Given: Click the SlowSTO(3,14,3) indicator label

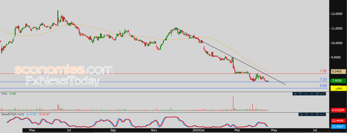Looking at the screenshot, I should (13, 114).
